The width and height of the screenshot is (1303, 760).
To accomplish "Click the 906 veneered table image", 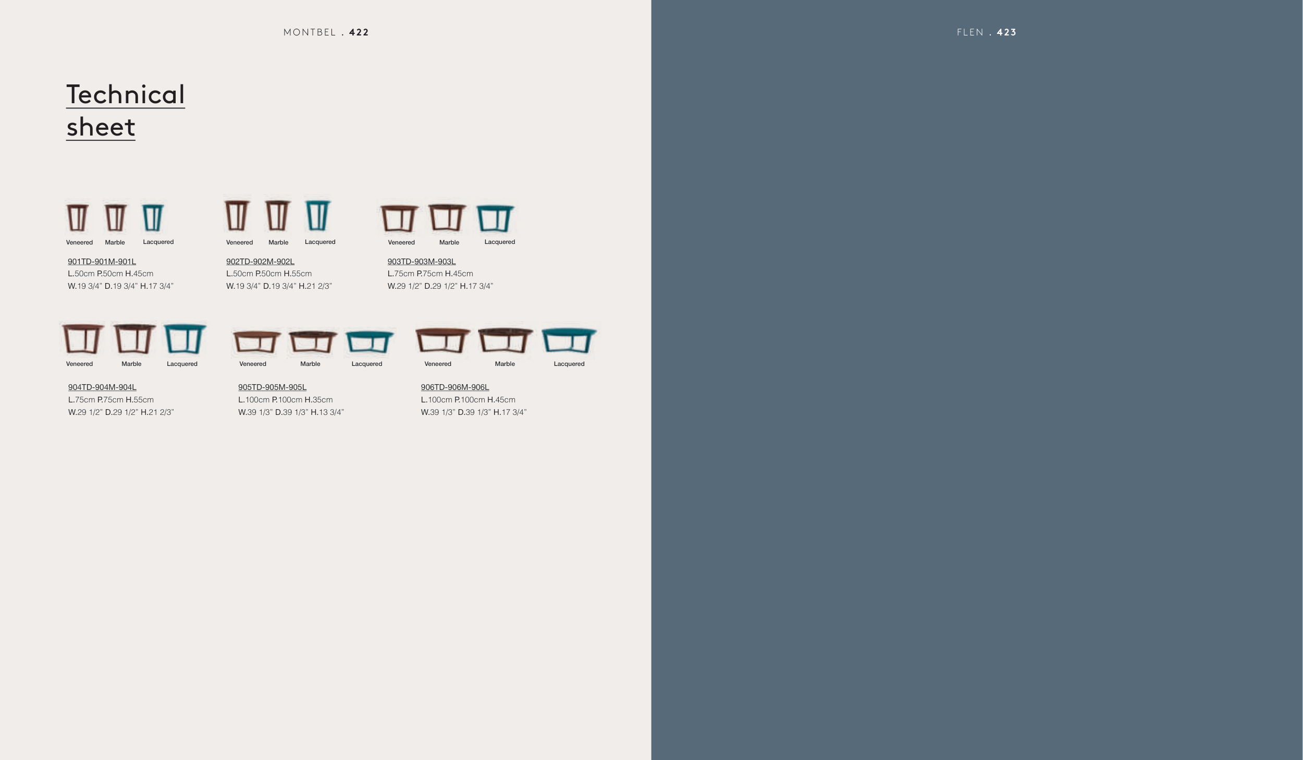I will click(442, 341).
